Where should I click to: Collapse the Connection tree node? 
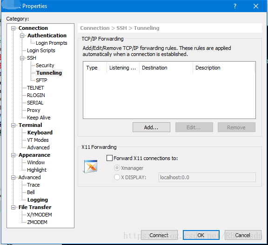13,28
